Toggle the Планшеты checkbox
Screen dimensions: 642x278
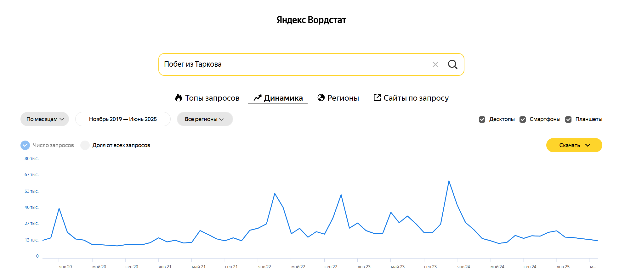[x=568, y=120]
